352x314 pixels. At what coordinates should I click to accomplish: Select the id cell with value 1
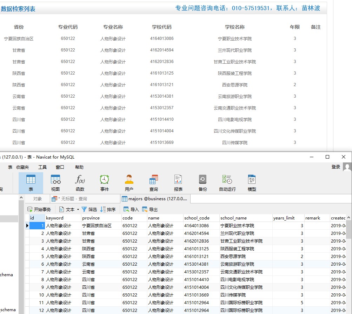coord(37,225)
